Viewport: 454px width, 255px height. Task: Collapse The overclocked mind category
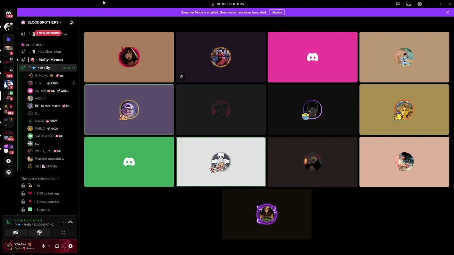point(40,178)
